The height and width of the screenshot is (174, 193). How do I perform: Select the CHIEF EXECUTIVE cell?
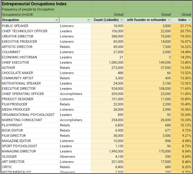point(30,63)
